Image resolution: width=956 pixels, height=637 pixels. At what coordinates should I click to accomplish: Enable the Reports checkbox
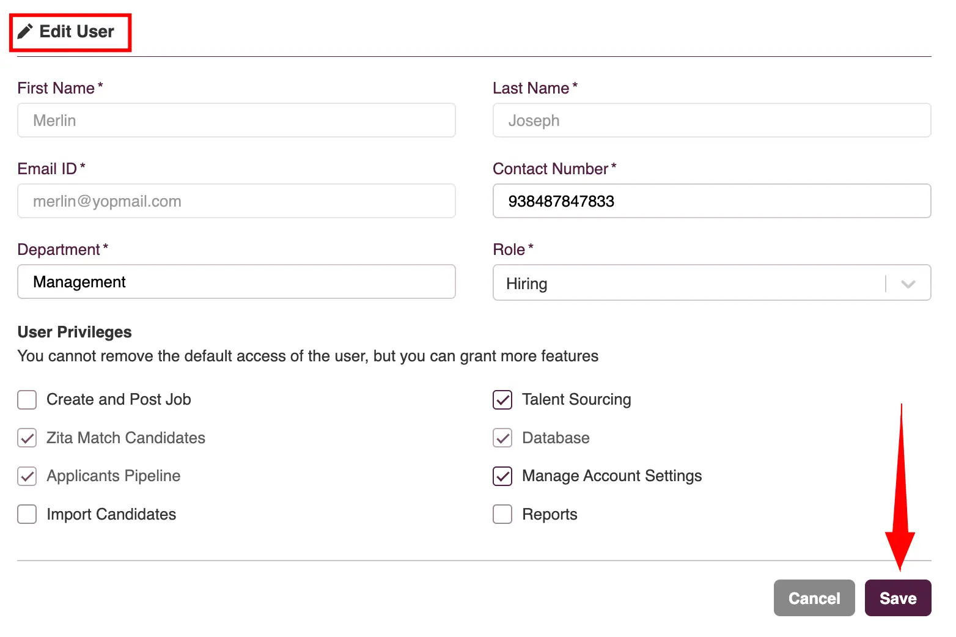pos(502,514)
